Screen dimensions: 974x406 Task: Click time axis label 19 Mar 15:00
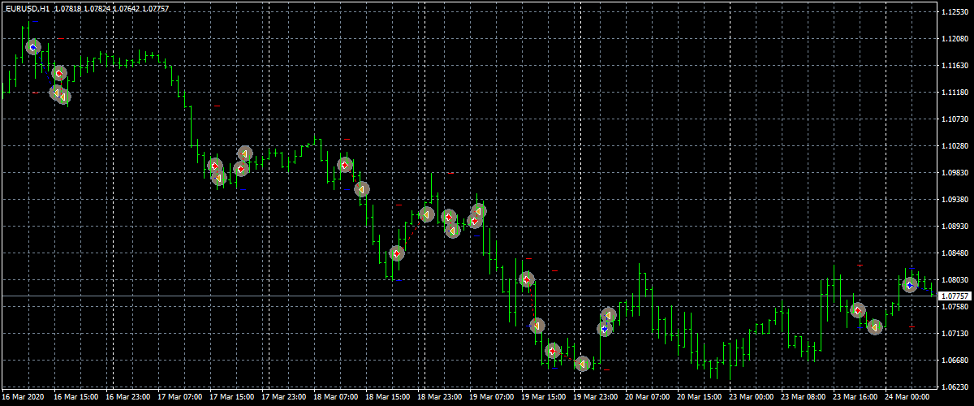545,398
